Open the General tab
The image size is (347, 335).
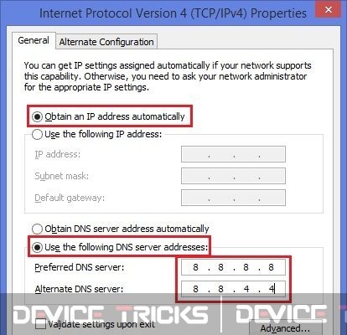[x=34, y=40]
